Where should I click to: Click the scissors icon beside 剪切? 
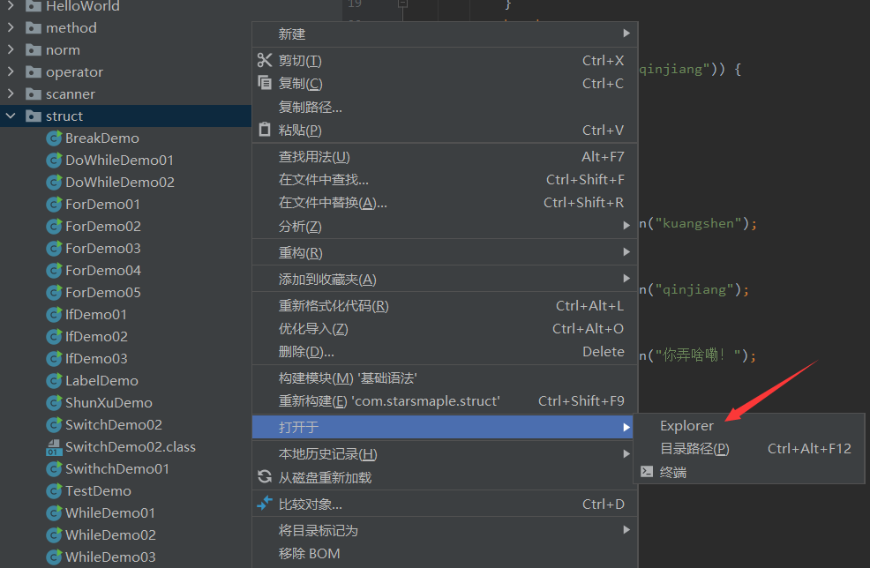coord(265,60)
